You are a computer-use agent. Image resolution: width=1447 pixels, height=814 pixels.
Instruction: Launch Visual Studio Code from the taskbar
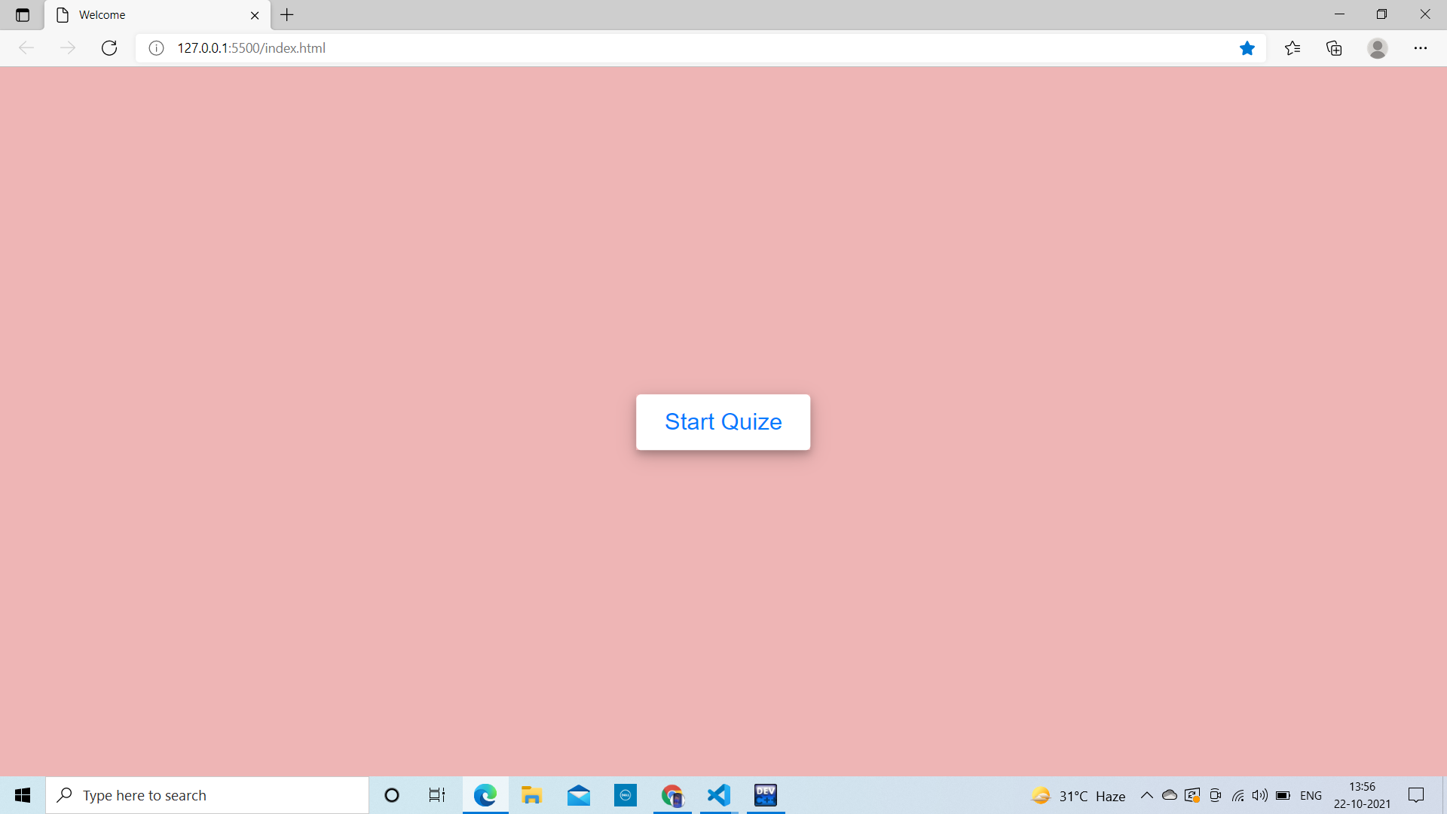pyautogui.click(x=718, y=795)
